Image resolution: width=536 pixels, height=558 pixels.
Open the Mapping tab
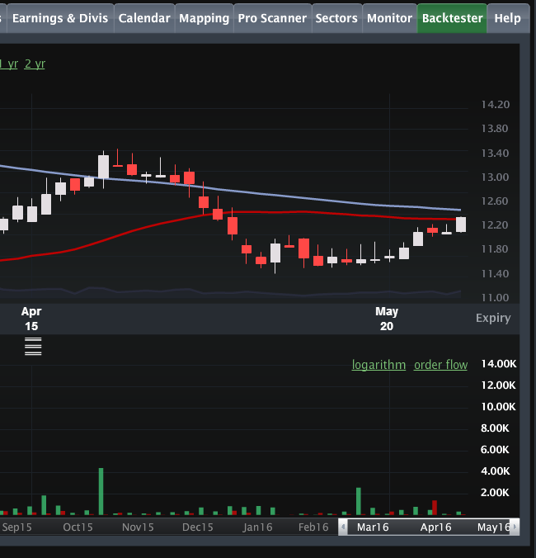click(204, 18)
